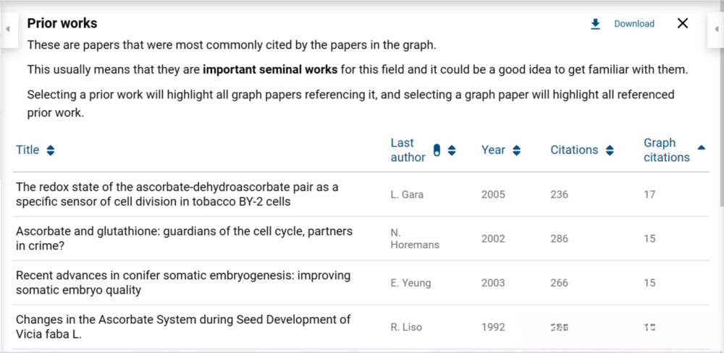Expand the left side panel arrow
This screenshot has width=724, height=353.
[x=7, y=29]
